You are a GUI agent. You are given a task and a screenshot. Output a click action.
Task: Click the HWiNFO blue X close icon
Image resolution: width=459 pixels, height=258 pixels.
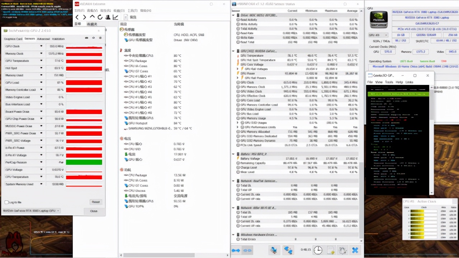(x=355, y=250)
